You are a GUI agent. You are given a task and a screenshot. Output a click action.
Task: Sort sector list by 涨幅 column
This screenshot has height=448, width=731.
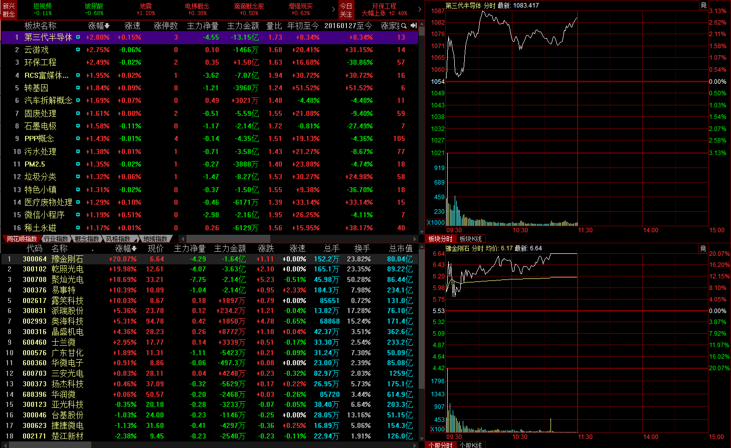[x=99, y=26]
